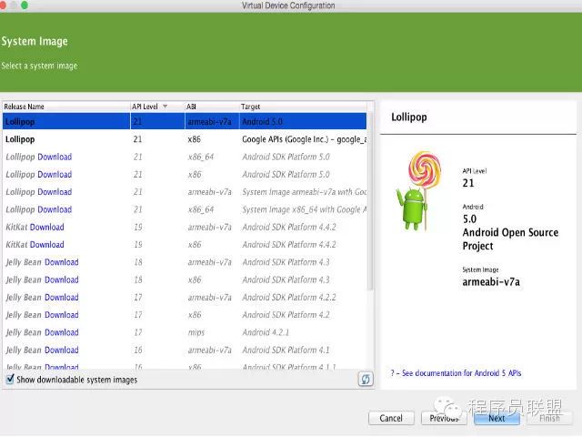
Task: Click the ABI column header
Action: [x=212, y=107]
